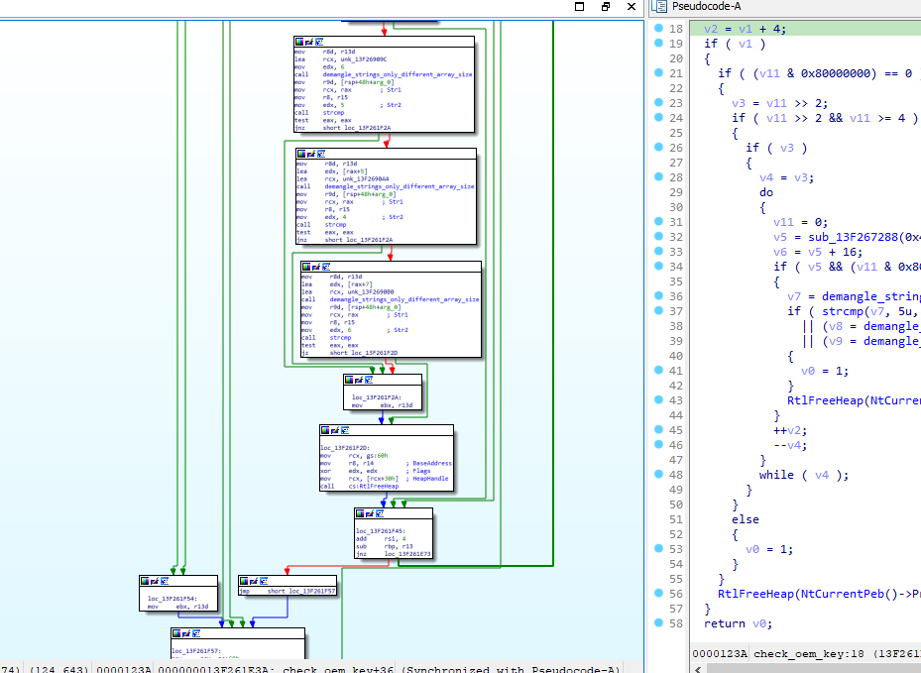
Task: Click left scroll arrow under pseudocode
Action: (698, 669)
